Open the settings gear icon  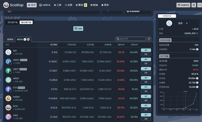[x=194, y=5]
